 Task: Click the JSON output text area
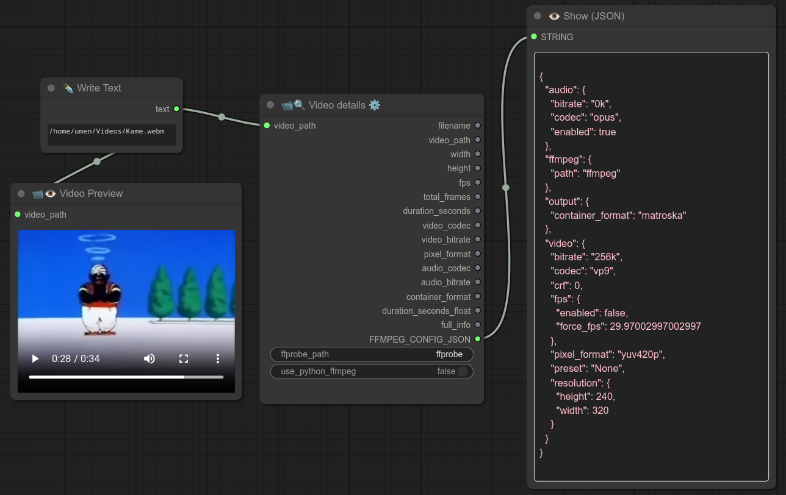651,266
